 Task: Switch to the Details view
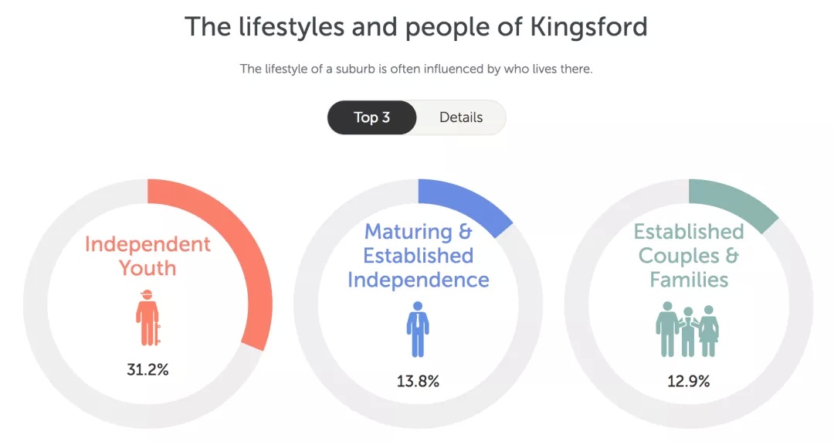(460, 117)
